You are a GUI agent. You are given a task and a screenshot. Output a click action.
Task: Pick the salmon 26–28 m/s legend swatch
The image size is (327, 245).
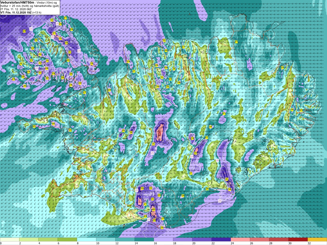click(x=260, y=240)
